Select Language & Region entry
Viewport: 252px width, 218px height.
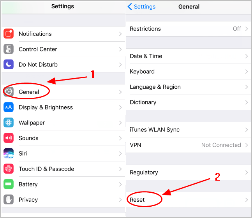pyautogui.click(x=189, y=87)
